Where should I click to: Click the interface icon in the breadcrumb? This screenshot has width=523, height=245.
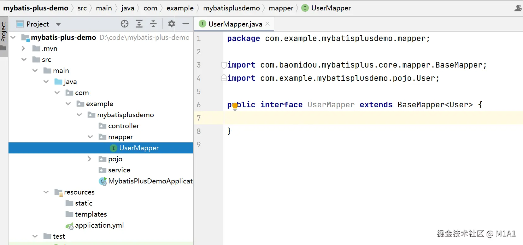[305, 8]
